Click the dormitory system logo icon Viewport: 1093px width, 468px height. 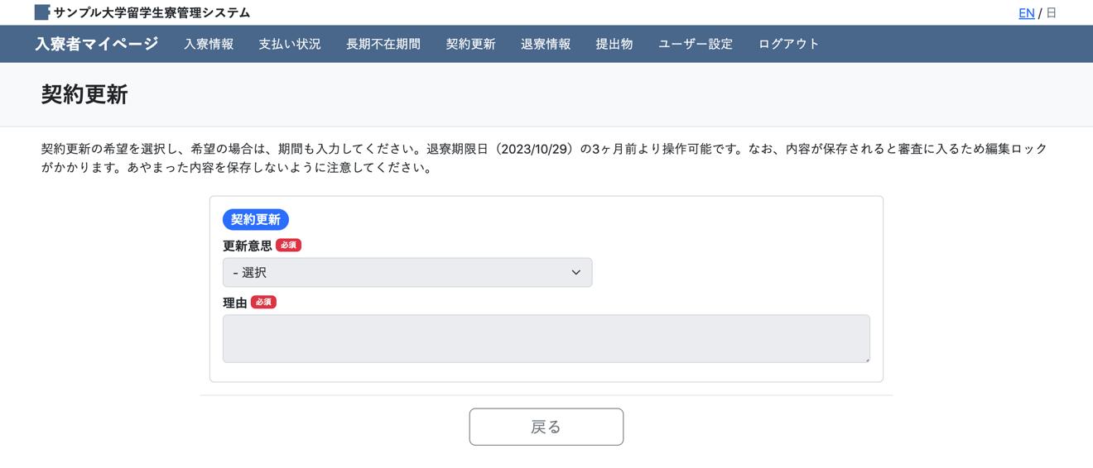tap(42, 12)
